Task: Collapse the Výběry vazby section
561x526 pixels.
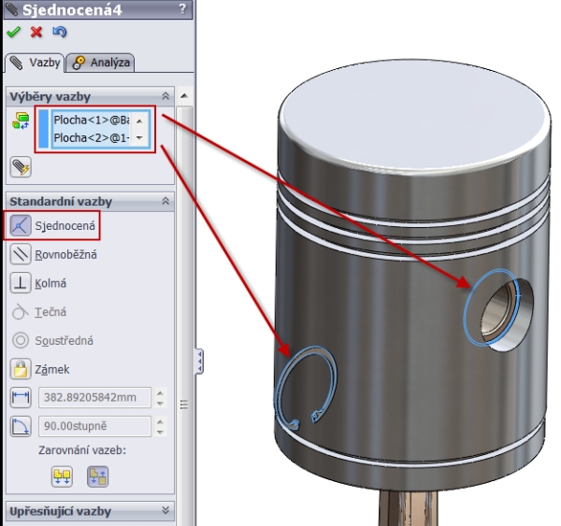Action: click(165, 96)
